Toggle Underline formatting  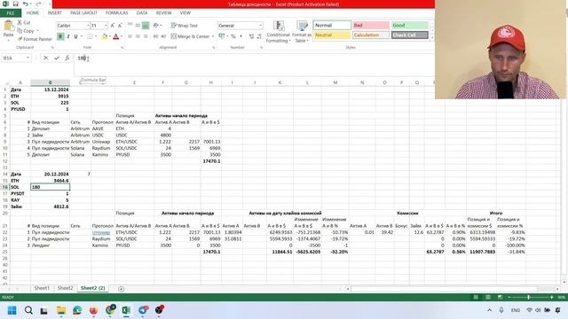click(x=75, y=36)
